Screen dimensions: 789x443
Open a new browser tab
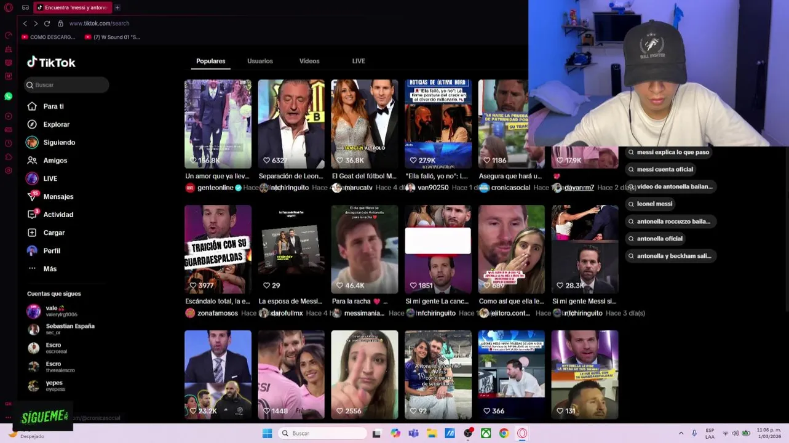pos(117,7)
